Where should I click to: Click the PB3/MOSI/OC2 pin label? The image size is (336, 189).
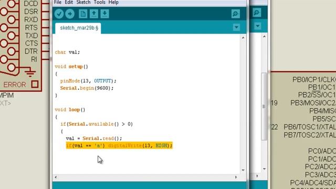[313, 103]
